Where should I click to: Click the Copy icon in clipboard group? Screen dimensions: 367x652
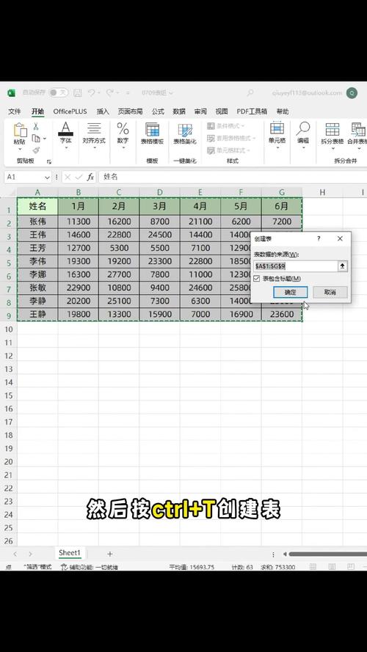36,139
